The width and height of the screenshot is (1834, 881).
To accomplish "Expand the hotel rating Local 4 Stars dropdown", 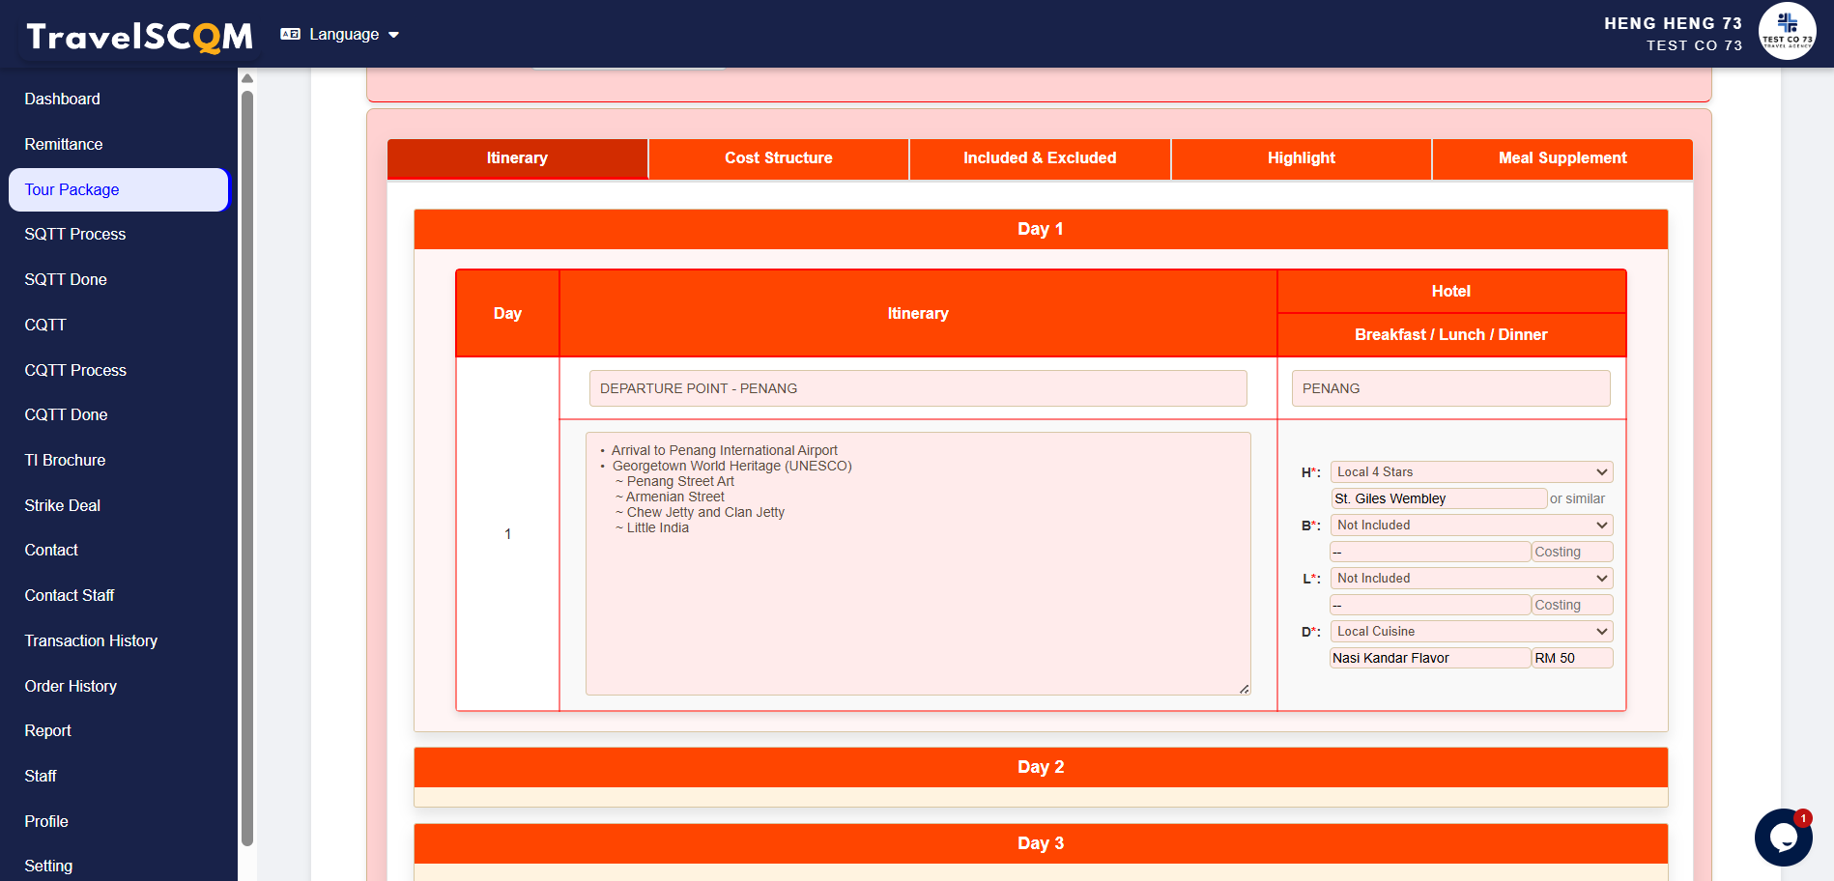I will (1471, 472).
